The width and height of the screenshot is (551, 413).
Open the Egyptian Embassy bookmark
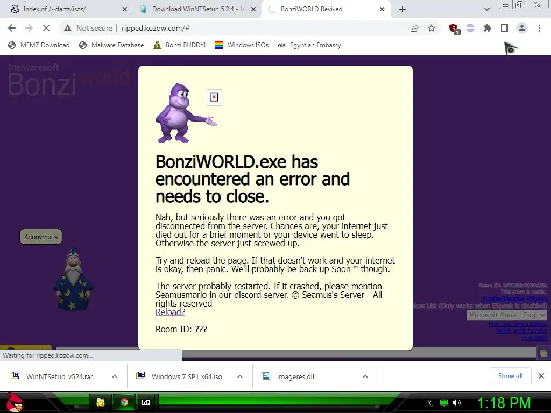[309, 45]
